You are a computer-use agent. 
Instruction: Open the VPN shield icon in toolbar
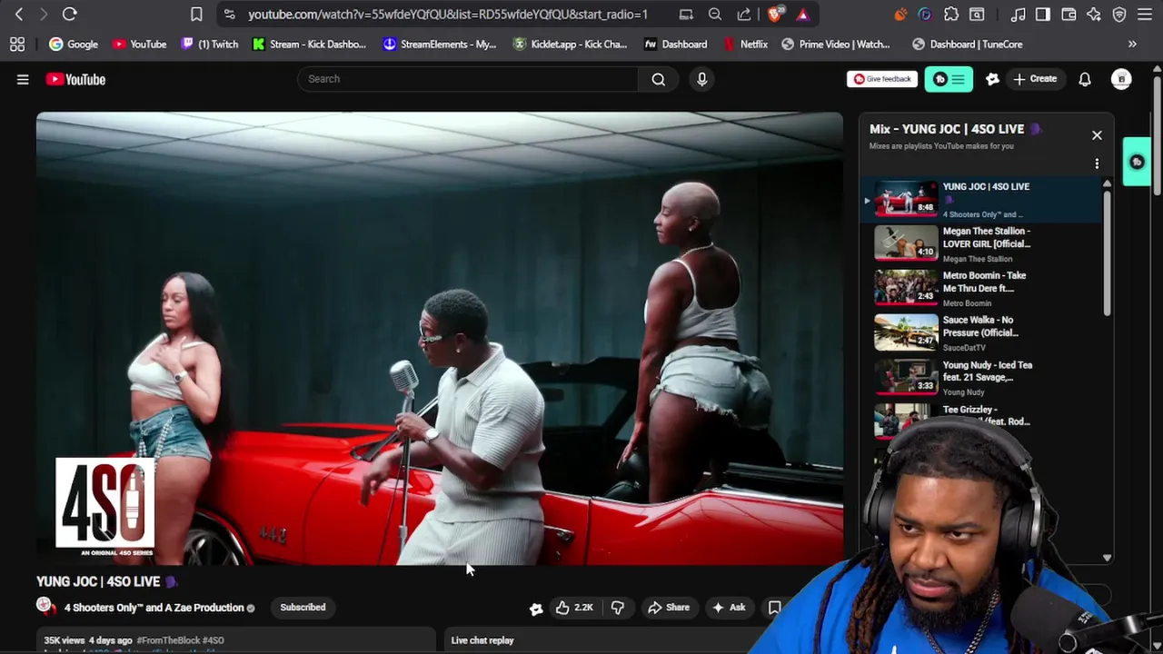tap(1119, 15)
